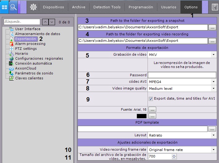Switch to the Dispositivos tab
This screenshot has height=163, width=219.
pos(54,7)
